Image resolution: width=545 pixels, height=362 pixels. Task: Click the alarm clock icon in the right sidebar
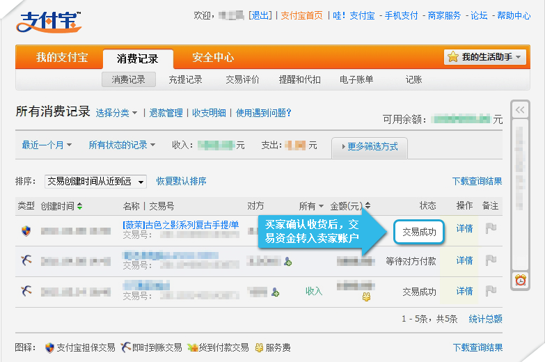520,280
